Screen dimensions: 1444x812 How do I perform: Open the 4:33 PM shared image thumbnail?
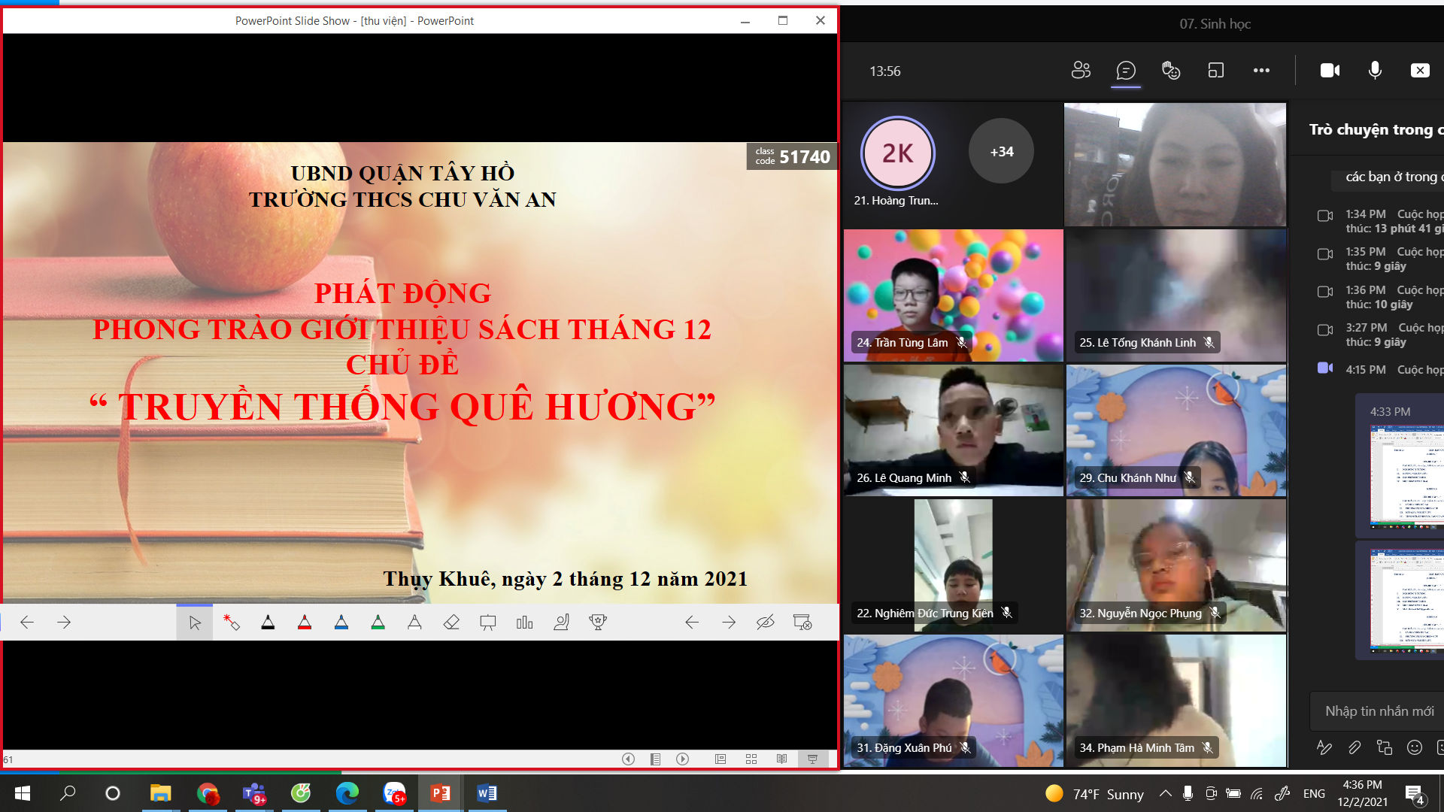(1406, 477)
